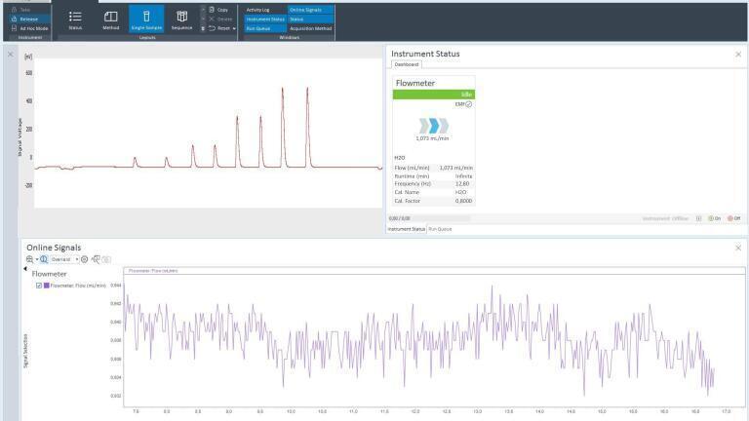
Task: Click inside the Signal Voltage chromatogram plot
Action: point(209,133)
